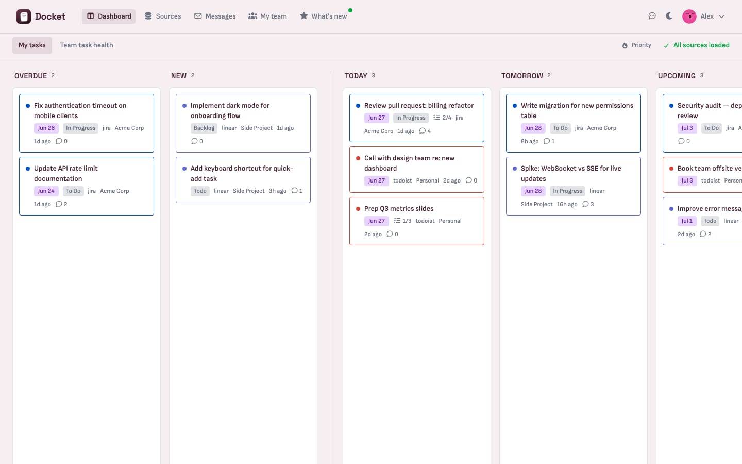This screenshot has width=742, height=464.
Task: Open Call with design team re: new dashboard
Action: click(417, 170)
